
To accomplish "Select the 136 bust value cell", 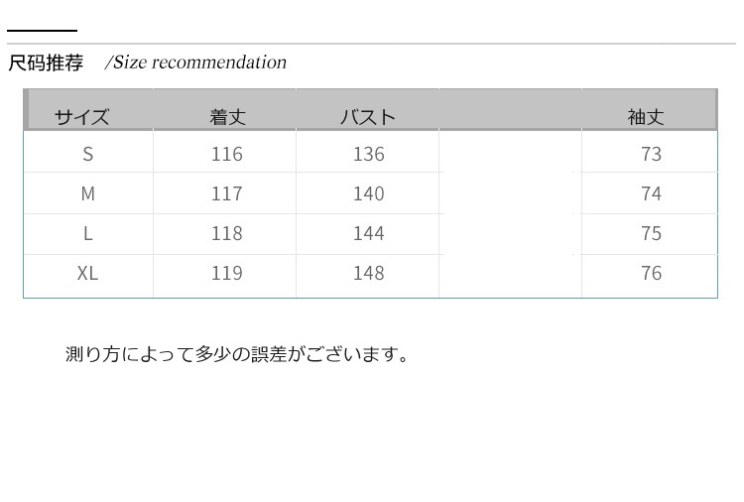I will 369,154.
